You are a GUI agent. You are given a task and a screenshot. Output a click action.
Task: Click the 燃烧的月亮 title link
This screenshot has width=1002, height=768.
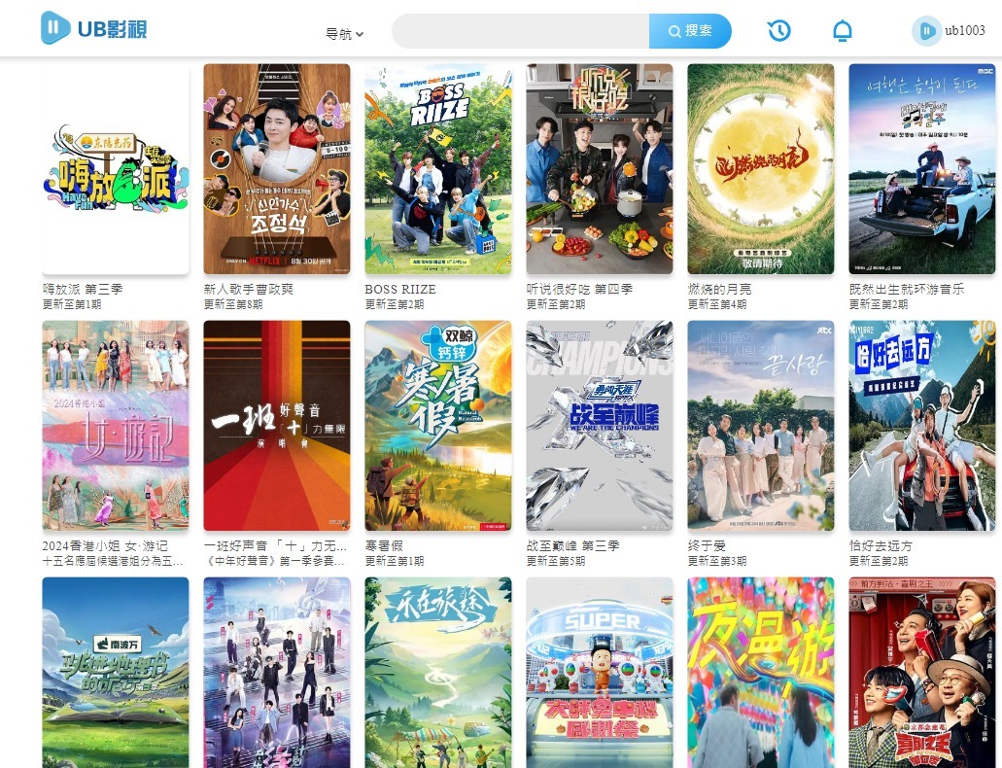pos(719,289)
